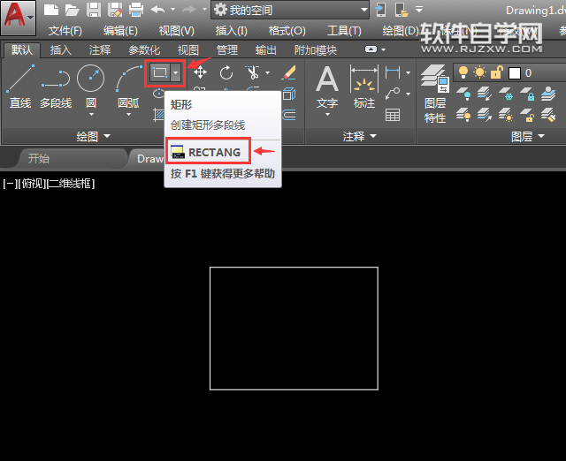Click Turn All Layers On icon

tap(463, 115)
